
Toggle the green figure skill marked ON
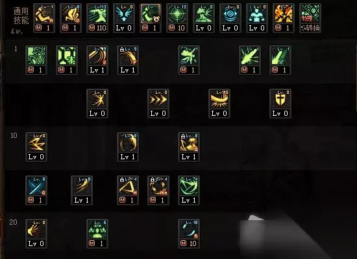189,56
